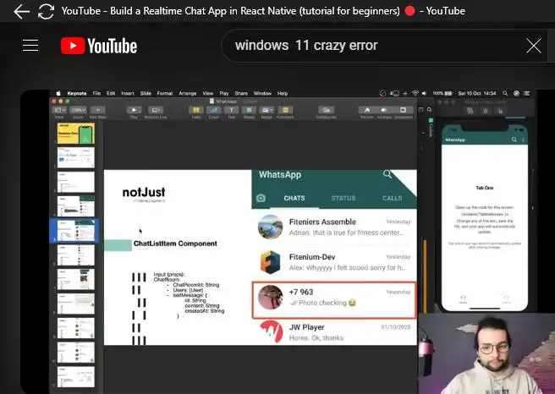This screenshot has height=394, width=555.
Task: Switch to the CHATS tab
Action: [294, 198]
